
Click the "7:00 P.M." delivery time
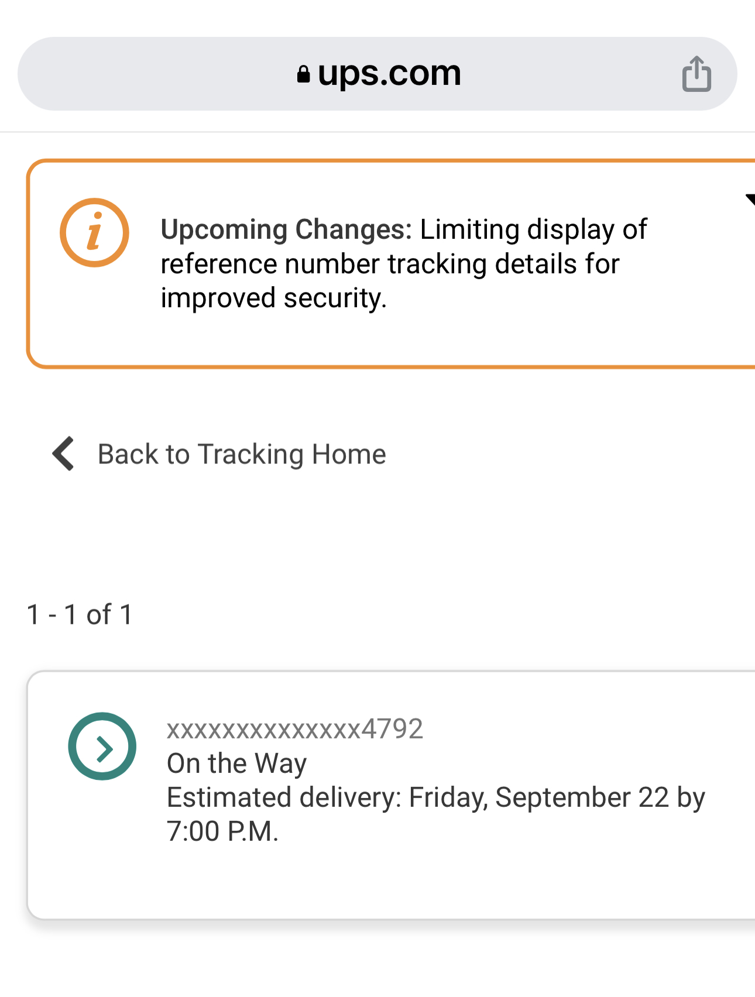(222, 831)
